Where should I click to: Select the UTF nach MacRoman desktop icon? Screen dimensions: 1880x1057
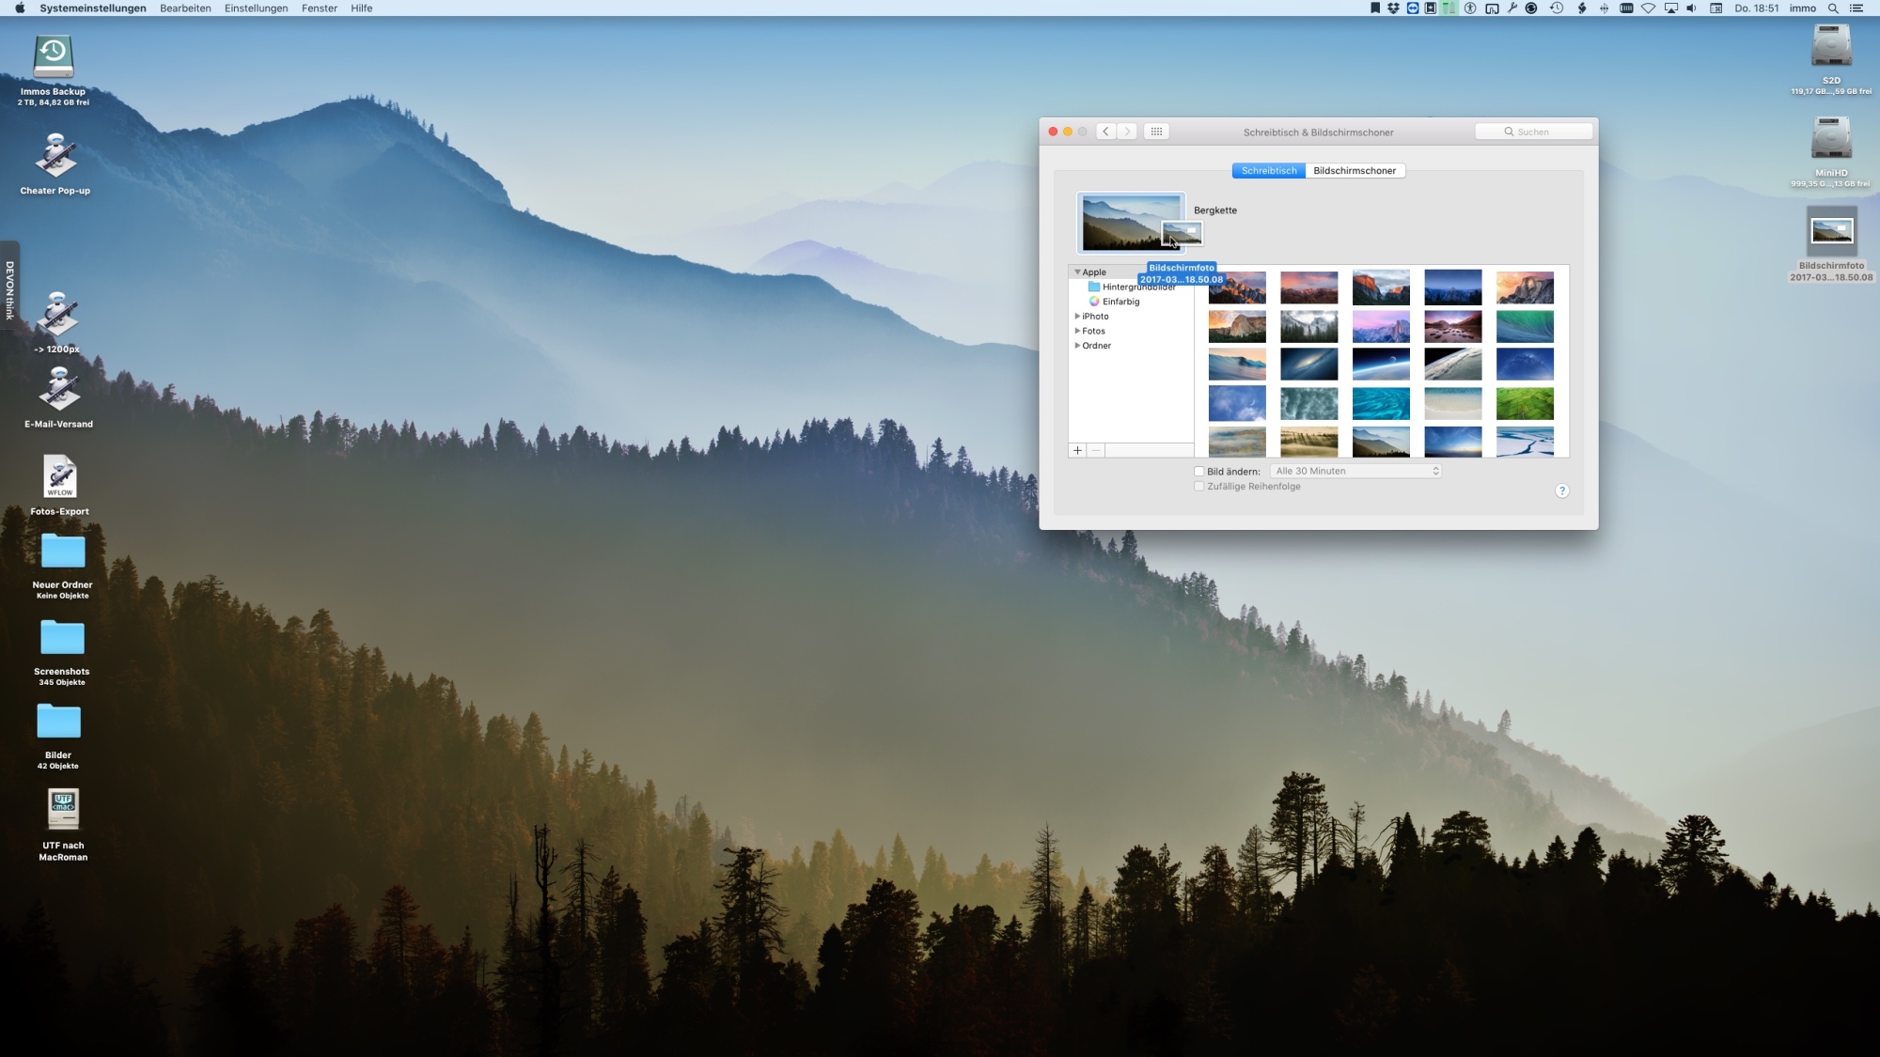point(63,810)
